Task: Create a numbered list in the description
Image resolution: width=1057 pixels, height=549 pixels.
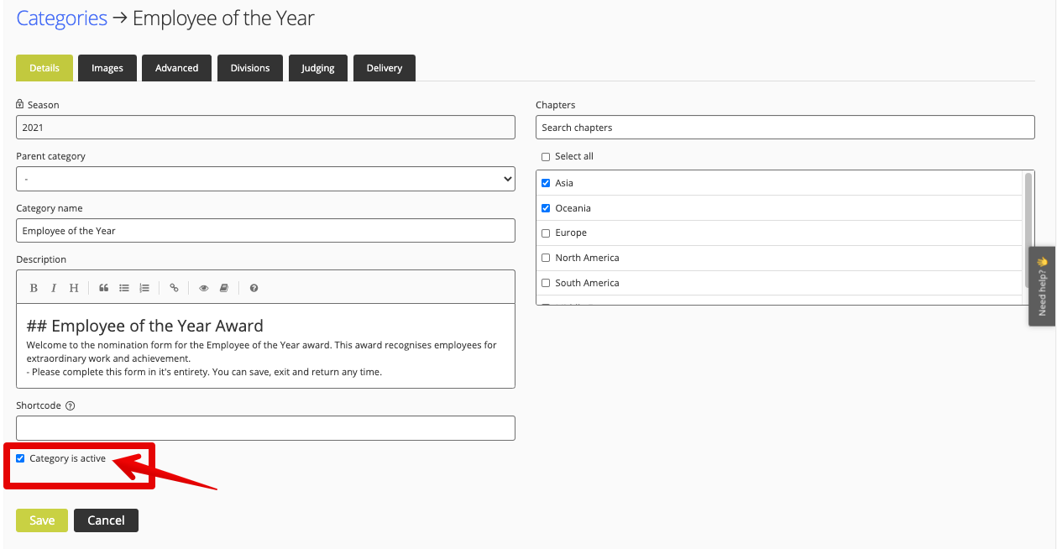Action: [144, 288]
